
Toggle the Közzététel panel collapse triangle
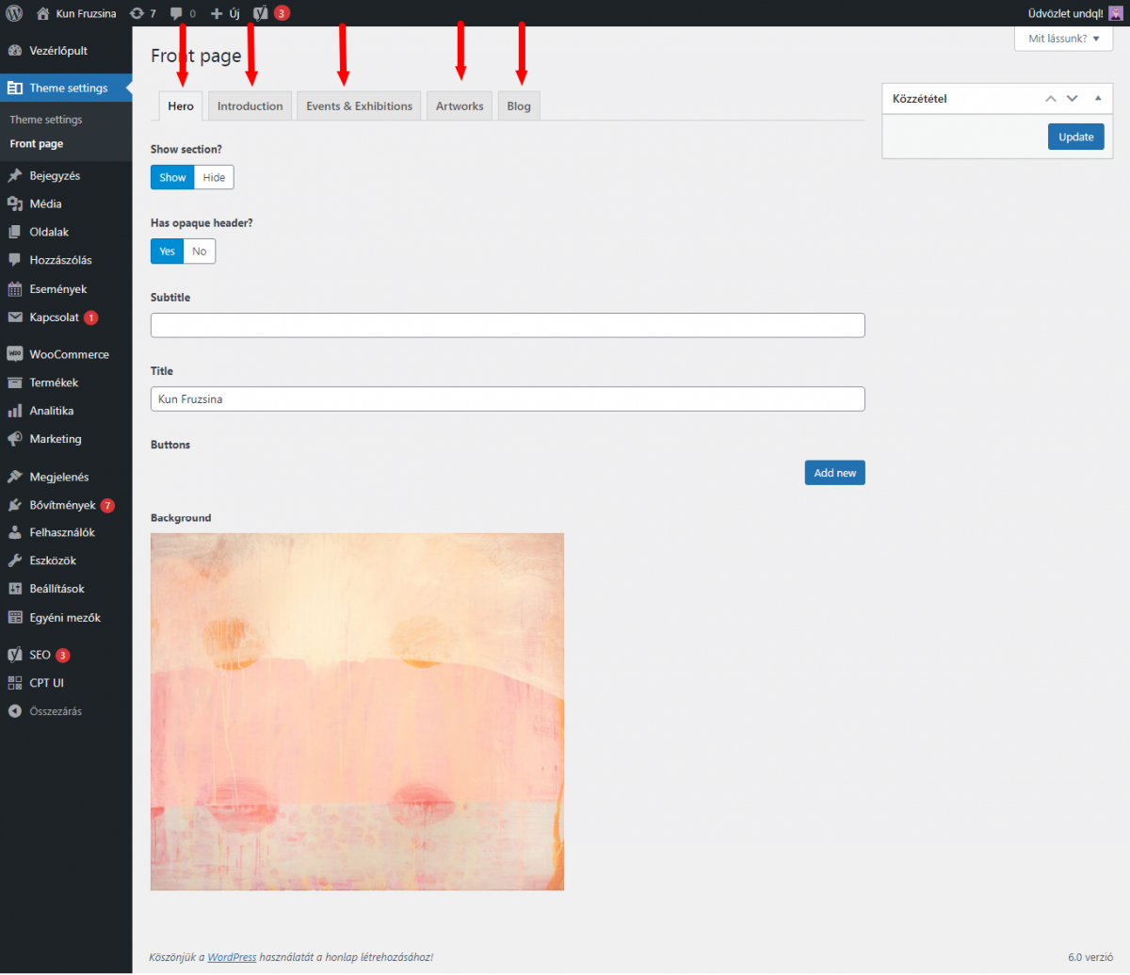(1097, 98)
